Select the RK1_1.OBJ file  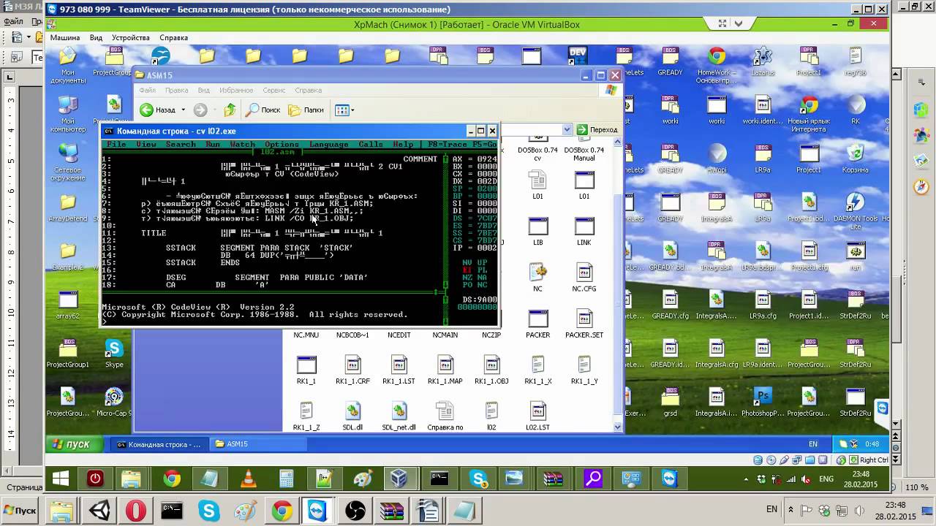pos(491,365)
